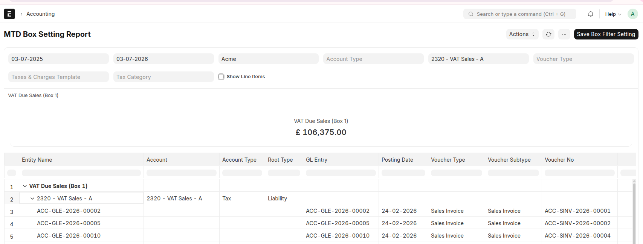This screenshot has height=244, width=643.
Task: Click voucher ACC-SINV-2026-00001
Action: [x=577, y=211]
